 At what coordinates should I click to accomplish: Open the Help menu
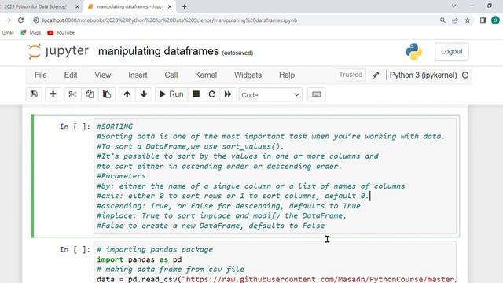(287, 75)
